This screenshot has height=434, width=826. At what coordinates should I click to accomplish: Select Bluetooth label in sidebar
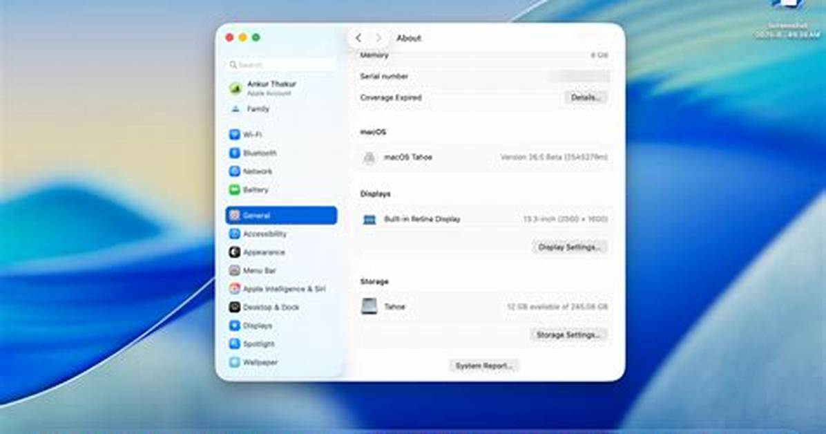pyautogui.click(x=260, y=153)
